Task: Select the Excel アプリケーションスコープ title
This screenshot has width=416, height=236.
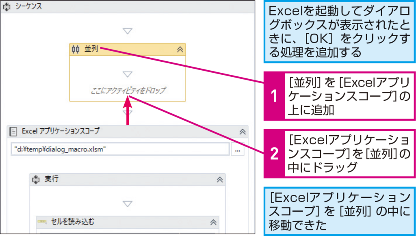Action: pyautogui.click(x=61, y=131)
